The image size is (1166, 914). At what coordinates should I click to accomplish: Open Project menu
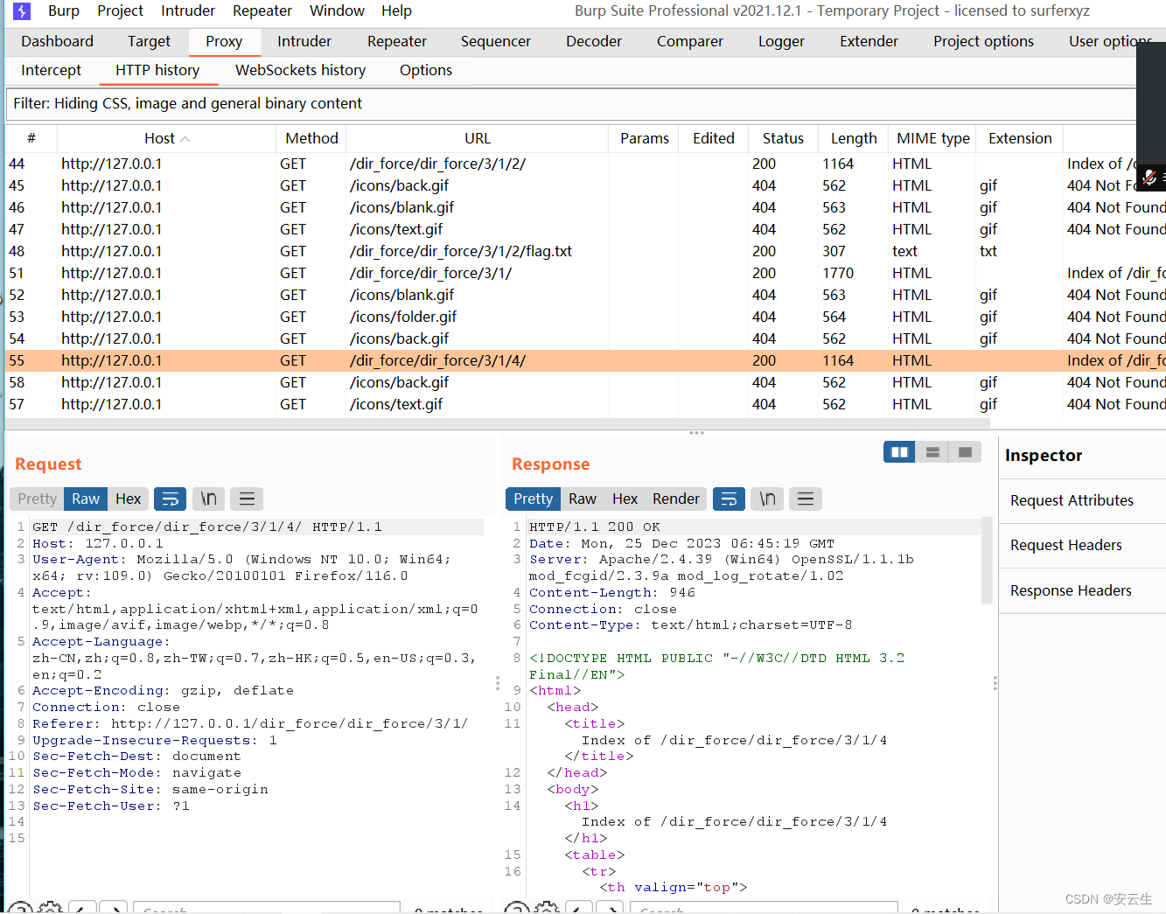point(120,10)
